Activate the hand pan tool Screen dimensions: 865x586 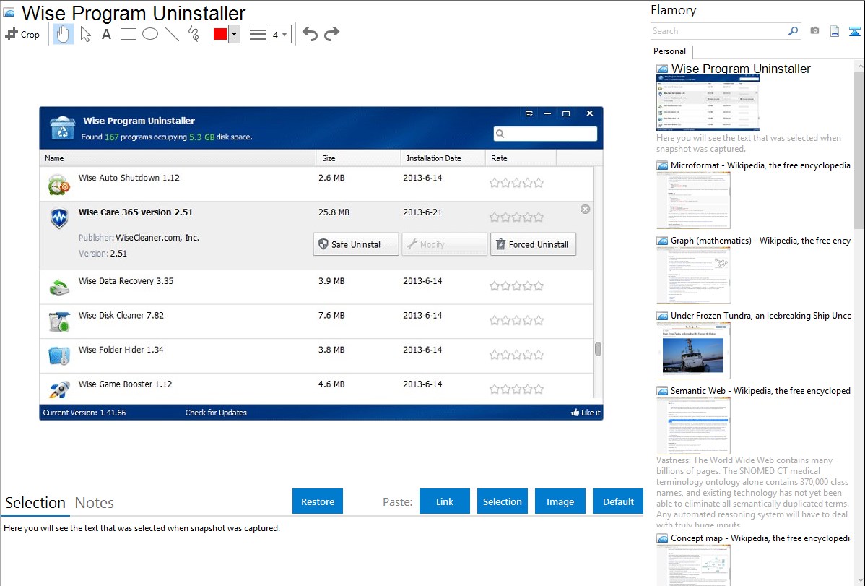tap(63, 34)
